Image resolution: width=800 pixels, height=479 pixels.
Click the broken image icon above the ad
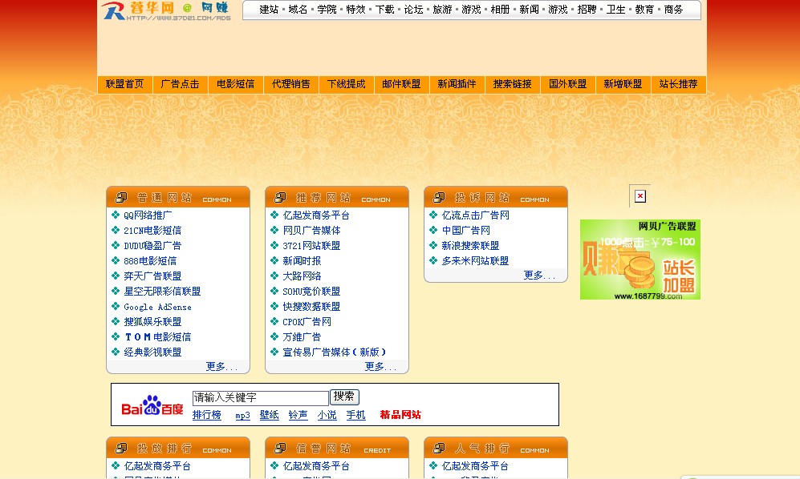point(640,196)
